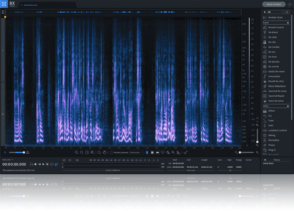Open the Dither utility module
This screenshot has height=211, width=294.
point(269,111)
